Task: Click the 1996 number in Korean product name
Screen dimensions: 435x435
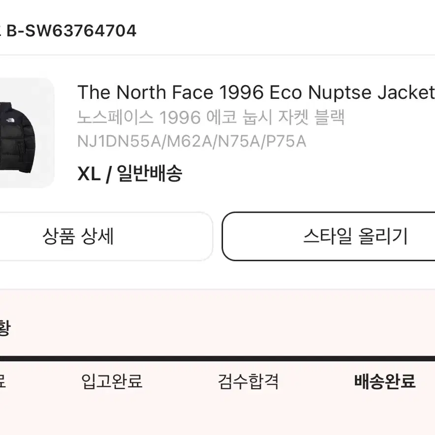Action: (180, 118)
